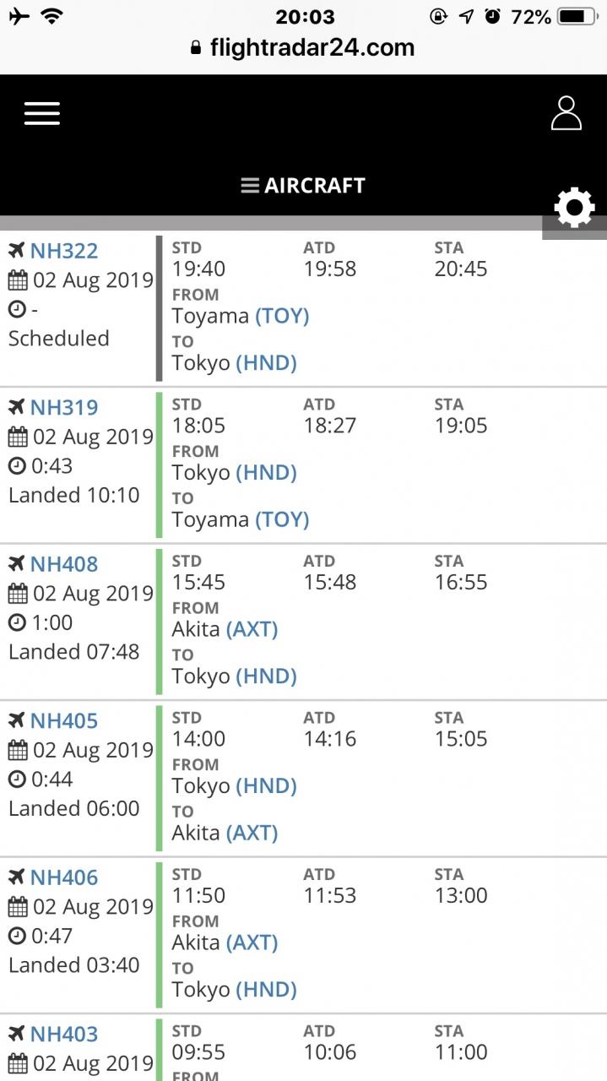Open flight NH322 details

[x=64, y=251]
